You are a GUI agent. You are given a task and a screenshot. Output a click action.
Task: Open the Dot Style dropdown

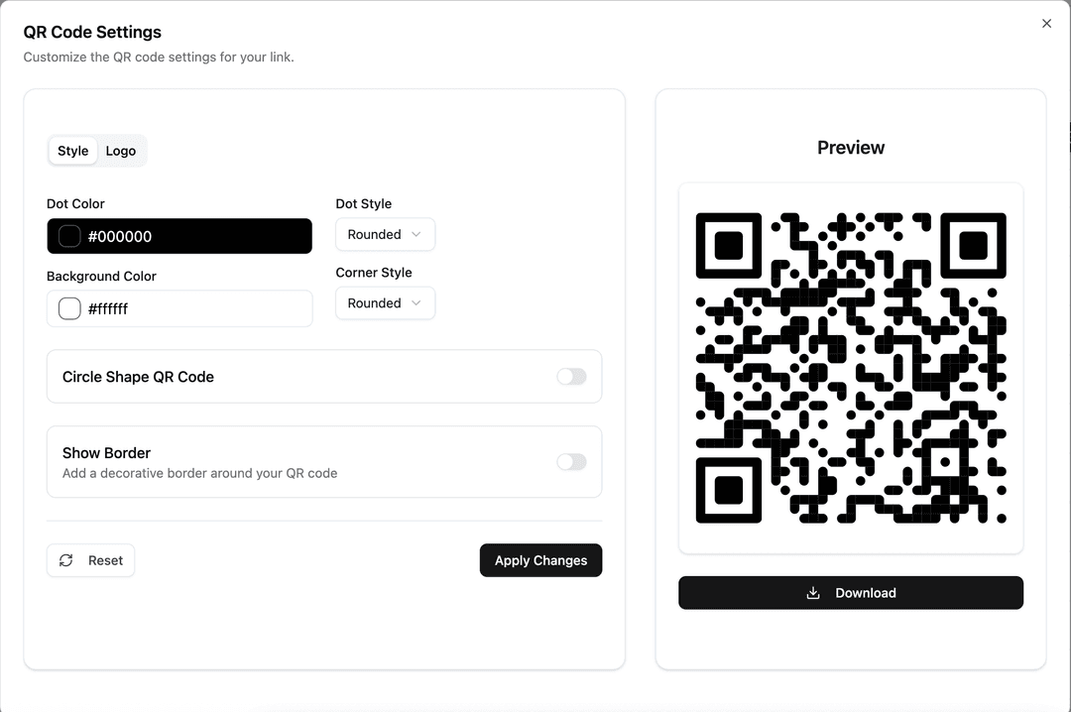[x=385, y=234]
